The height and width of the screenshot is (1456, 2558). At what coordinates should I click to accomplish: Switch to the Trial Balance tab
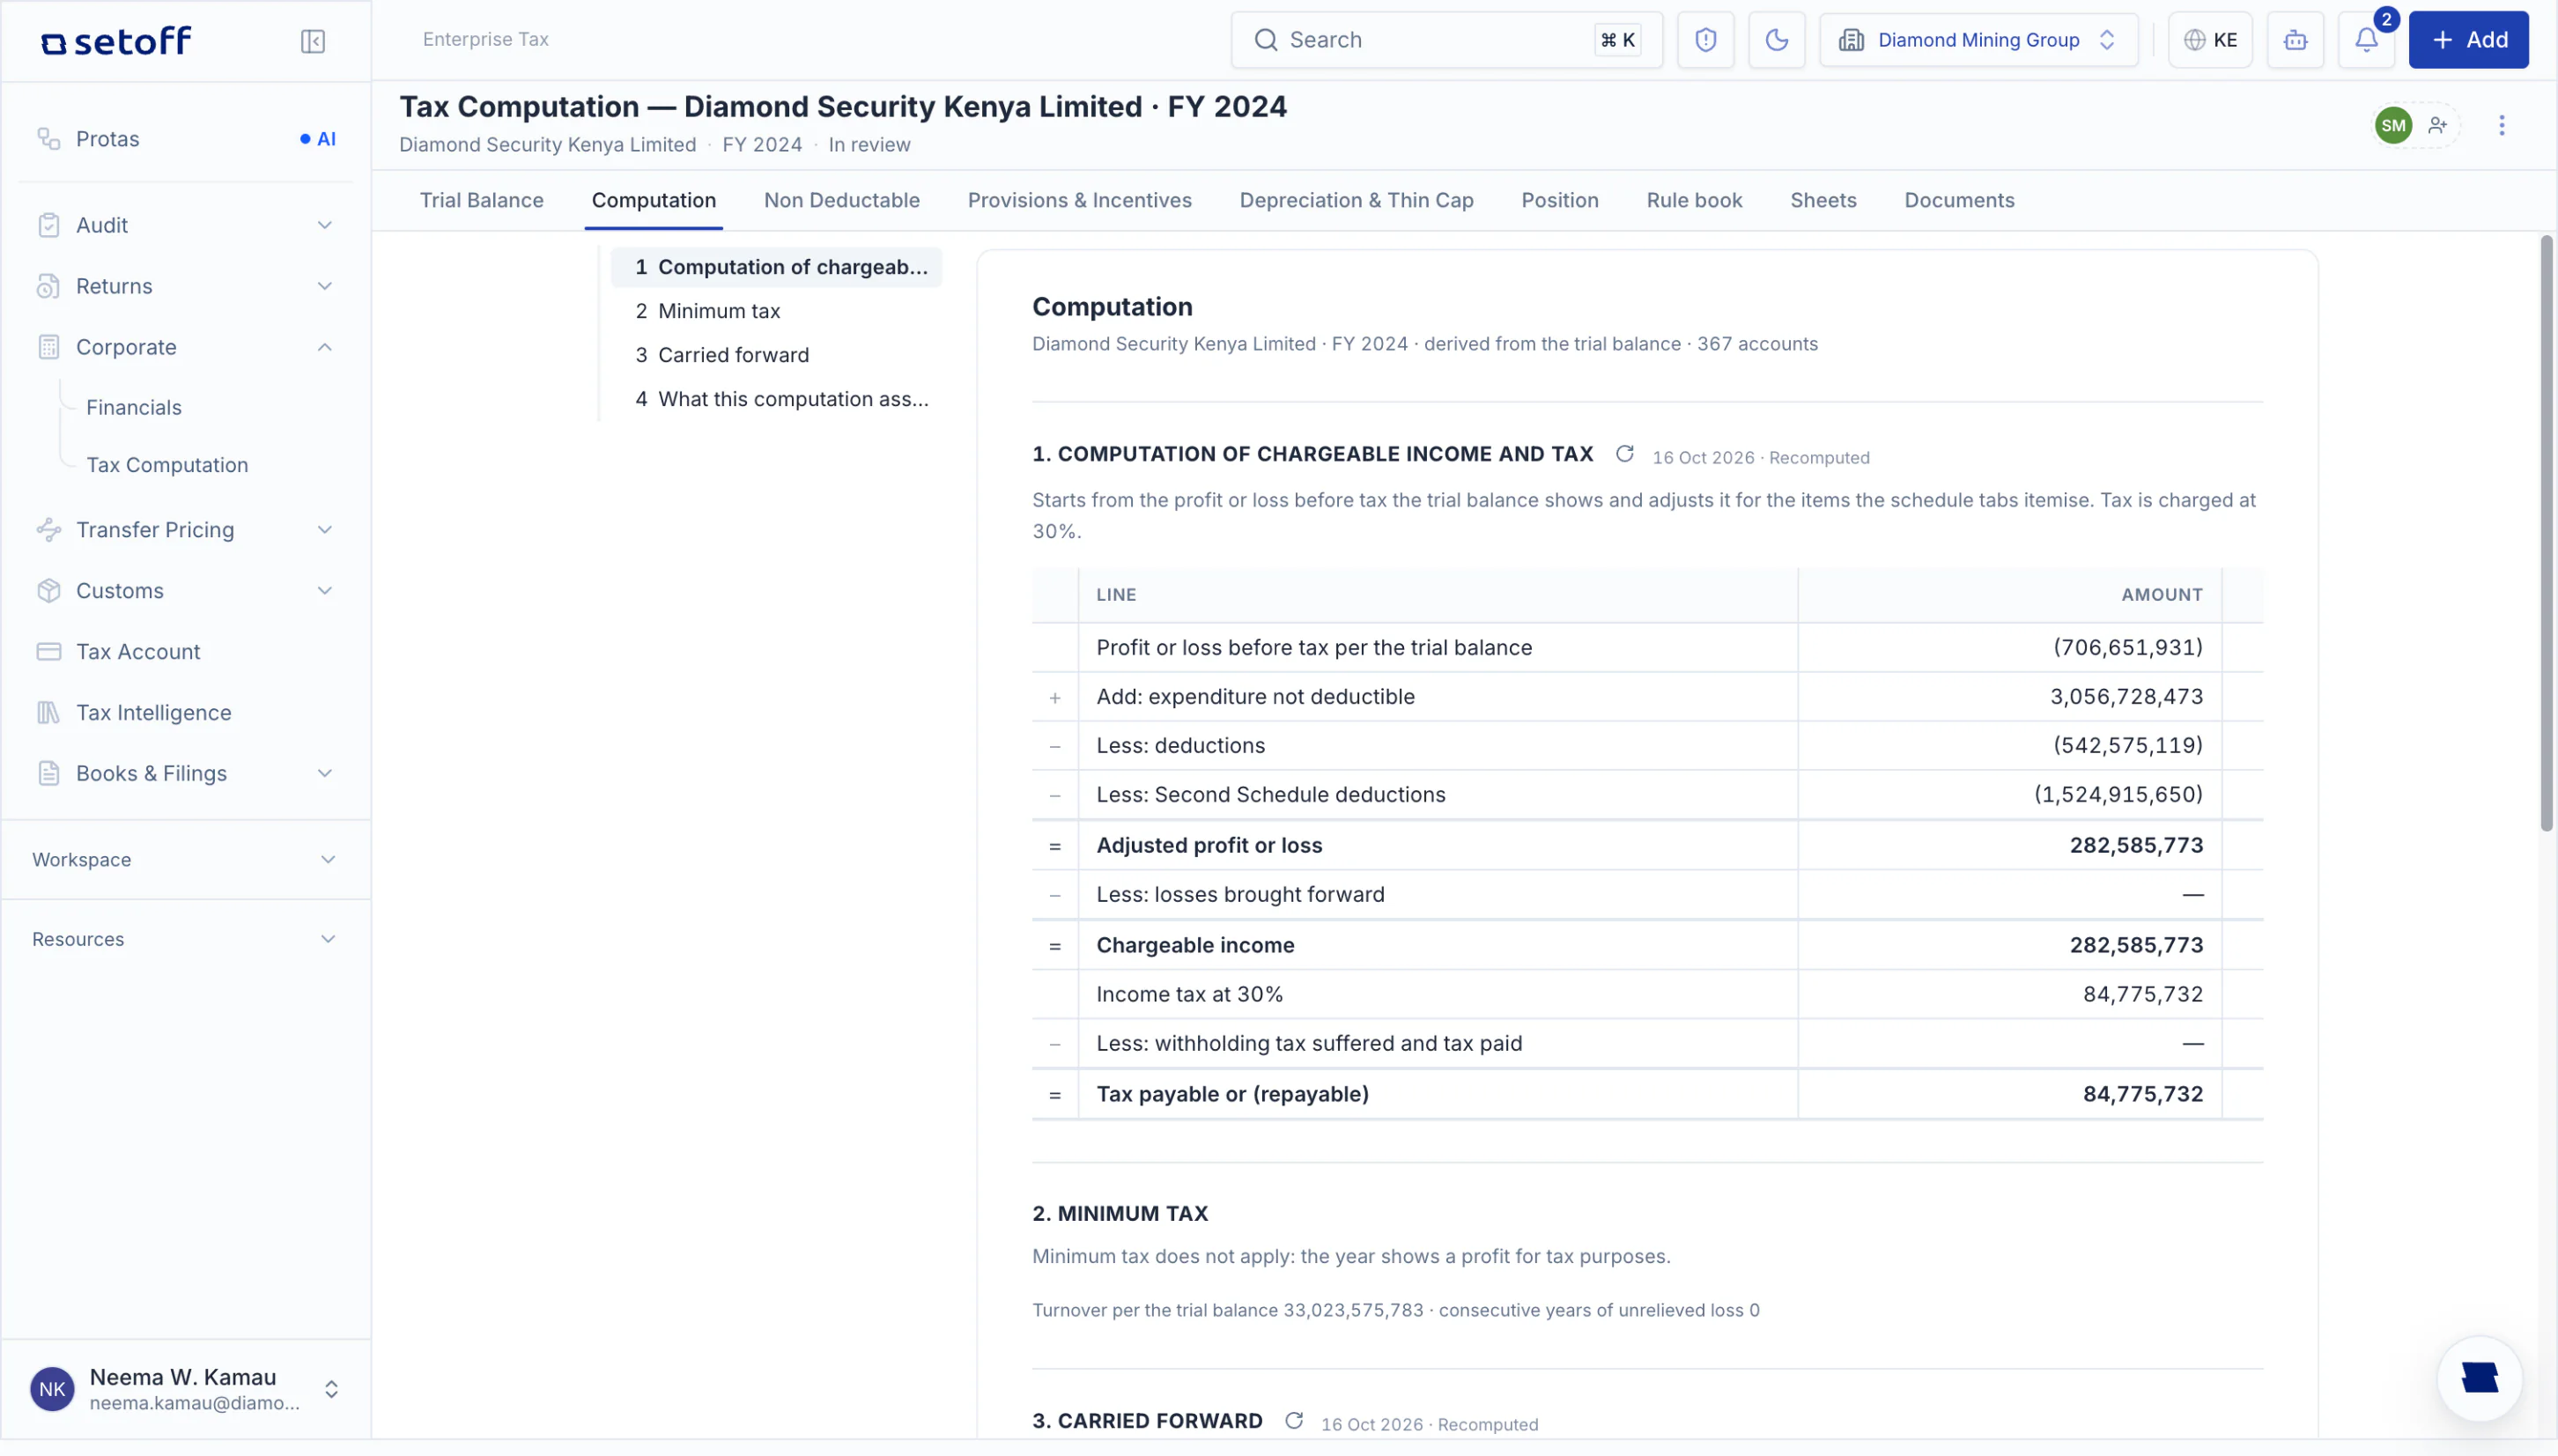(481, 201)
